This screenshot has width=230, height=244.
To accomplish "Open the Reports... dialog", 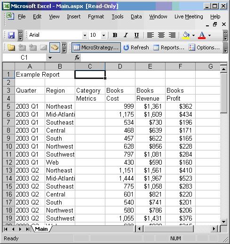I will point(169,47).
